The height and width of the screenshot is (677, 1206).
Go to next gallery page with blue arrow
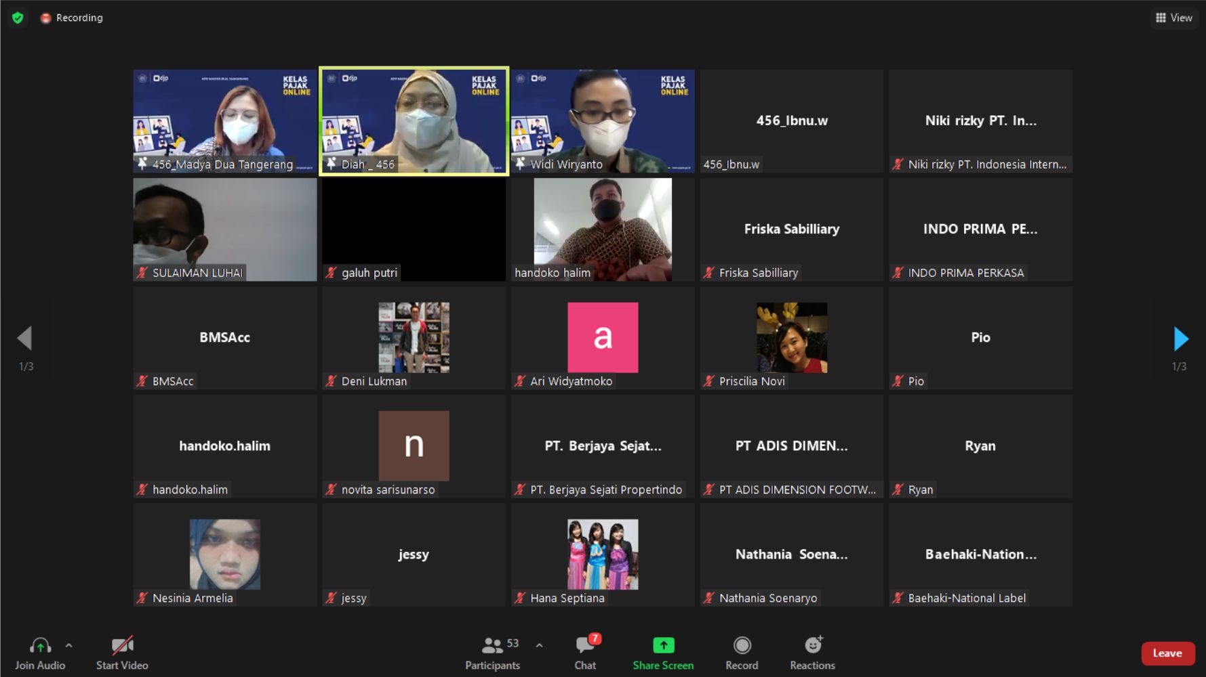point(1180,338)
